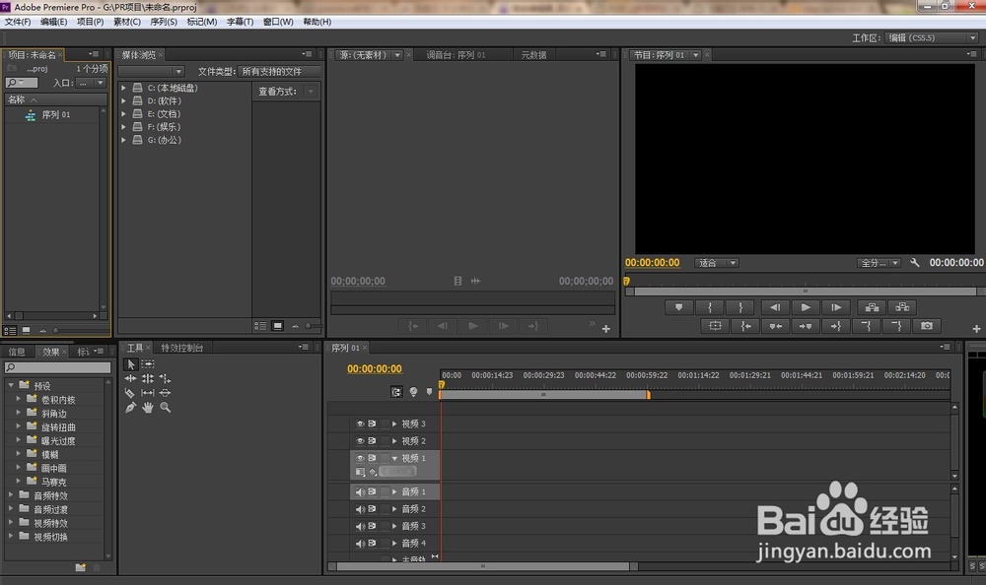Click the Lift button in Program monitor
Screen dimensions: 986x585
[872, 307]
